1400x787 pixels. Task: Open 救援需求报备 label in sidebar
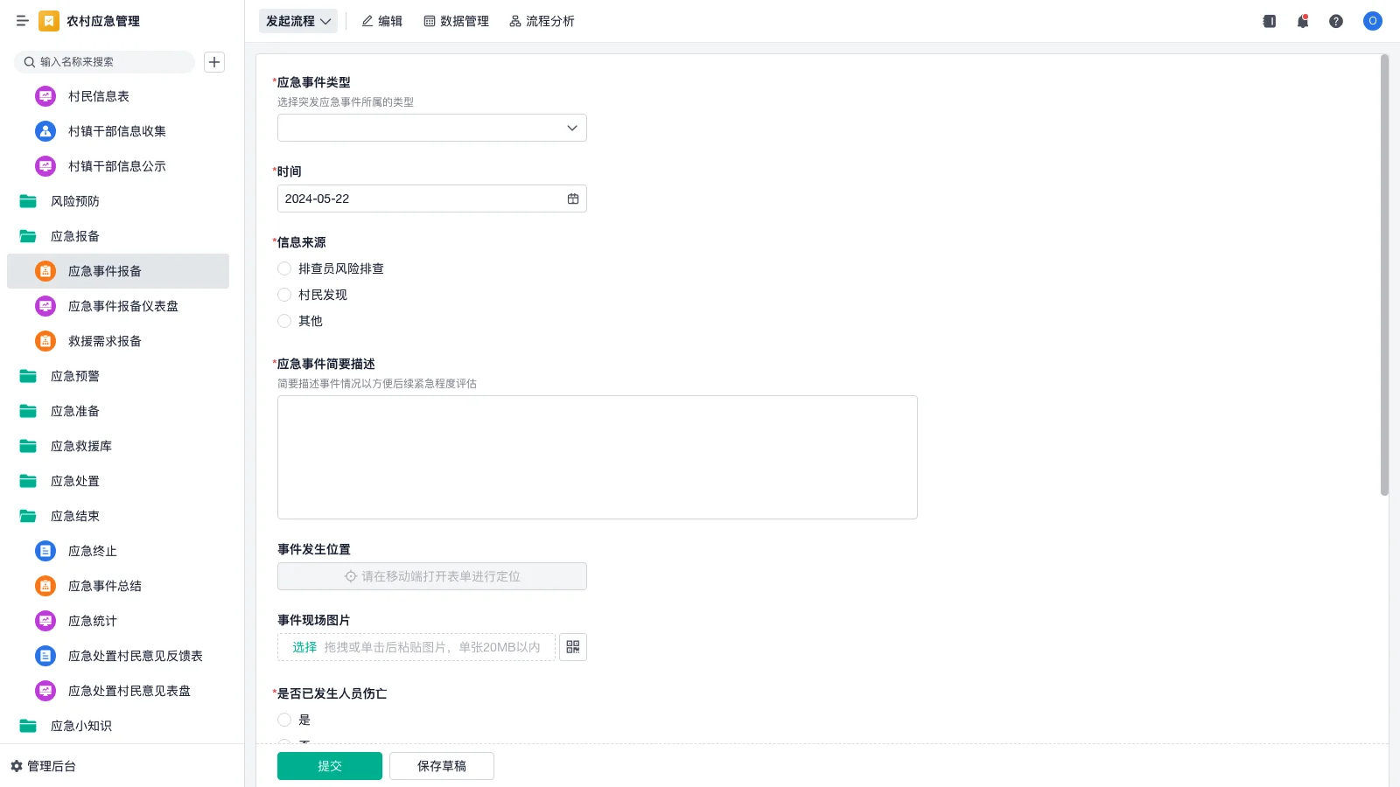point(105,341)
